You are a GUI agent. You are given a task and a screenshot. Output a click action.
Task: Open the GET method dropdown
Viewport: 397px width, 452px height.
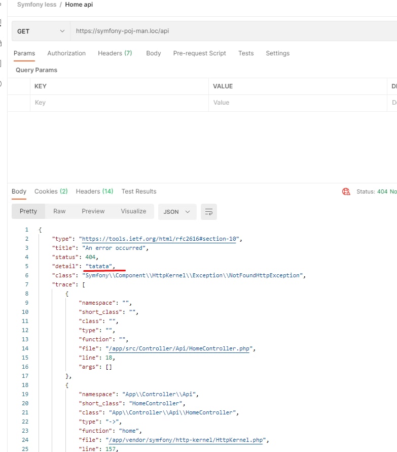coord(41,31)
